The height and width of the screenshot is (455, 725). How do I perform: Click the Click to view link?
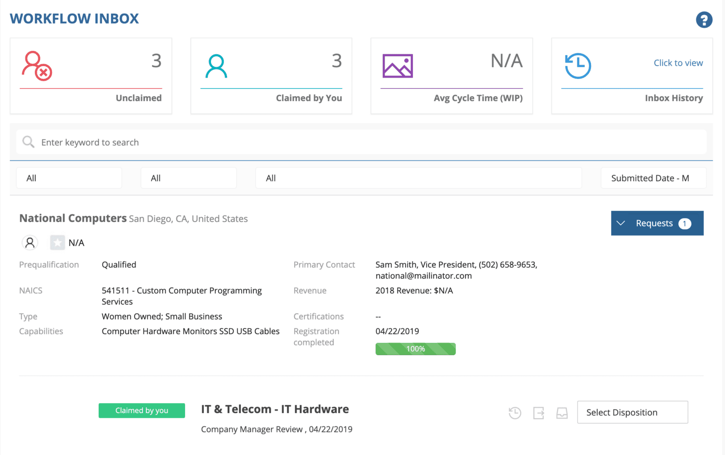coord(678,62)
